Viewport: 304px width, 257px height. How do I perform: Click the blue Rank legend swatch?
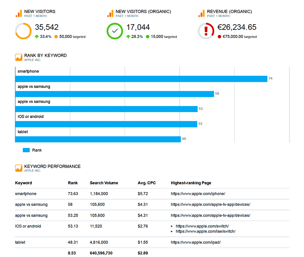[x=26, y=150]
